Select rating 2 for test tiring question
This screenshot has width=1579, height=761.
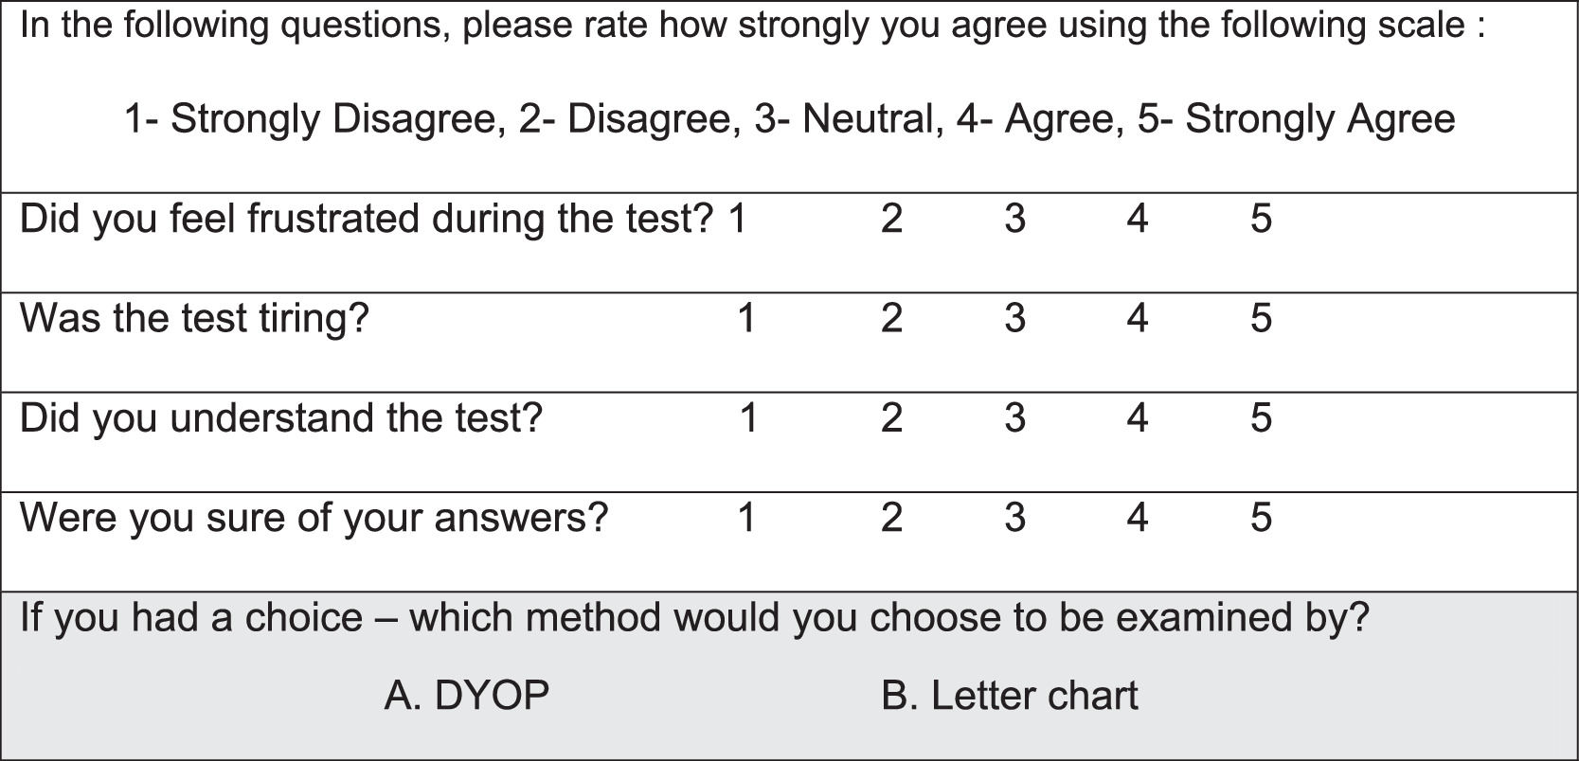(891, 319)
